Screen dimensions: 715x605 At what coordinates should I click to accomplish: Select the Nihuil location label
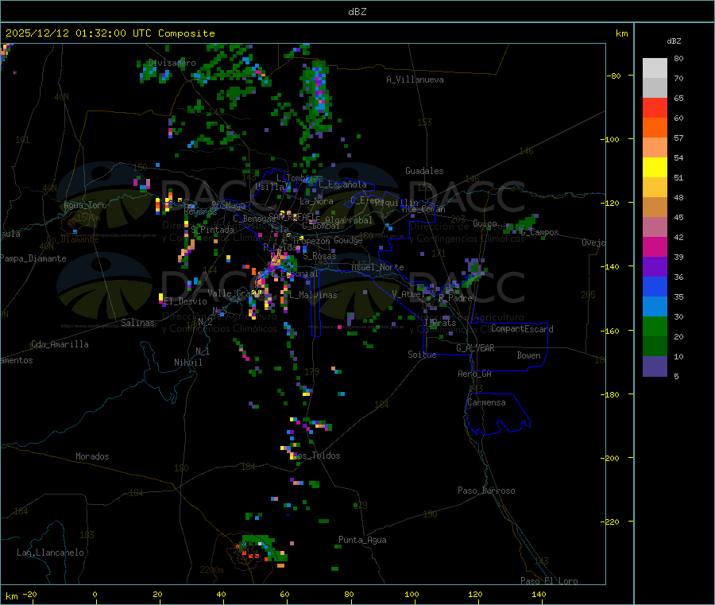pyautogui.click(x=188, y=363)
